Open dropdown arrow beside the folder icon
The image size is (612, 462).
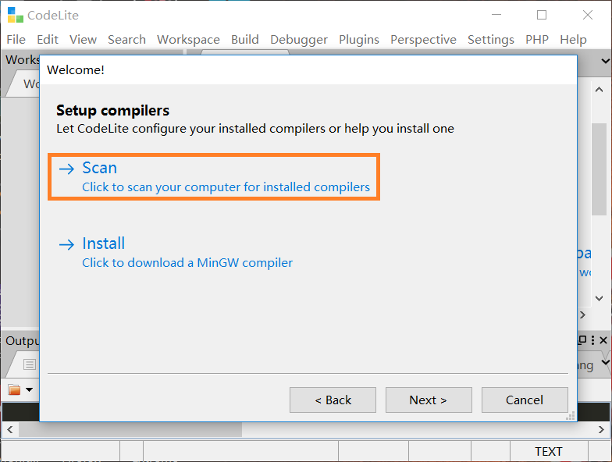click(x=30, y=389)
